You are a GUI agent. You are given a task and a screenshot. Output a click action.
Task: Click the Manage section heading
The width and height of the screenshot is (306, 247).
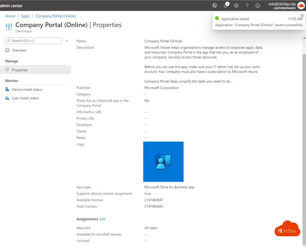point(12,61)
